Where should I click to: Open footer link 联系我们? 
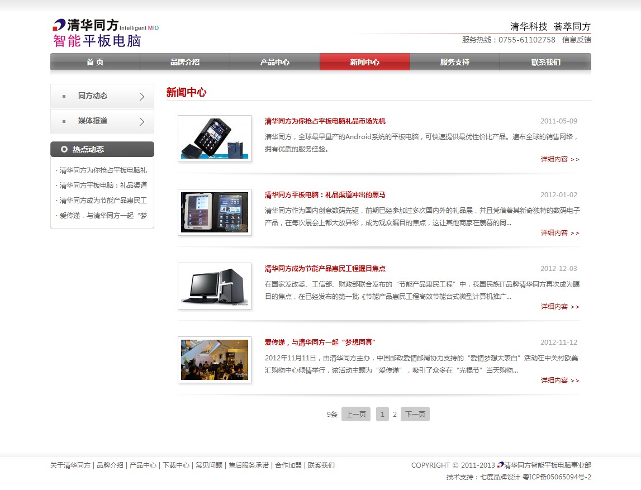(321, 465)
